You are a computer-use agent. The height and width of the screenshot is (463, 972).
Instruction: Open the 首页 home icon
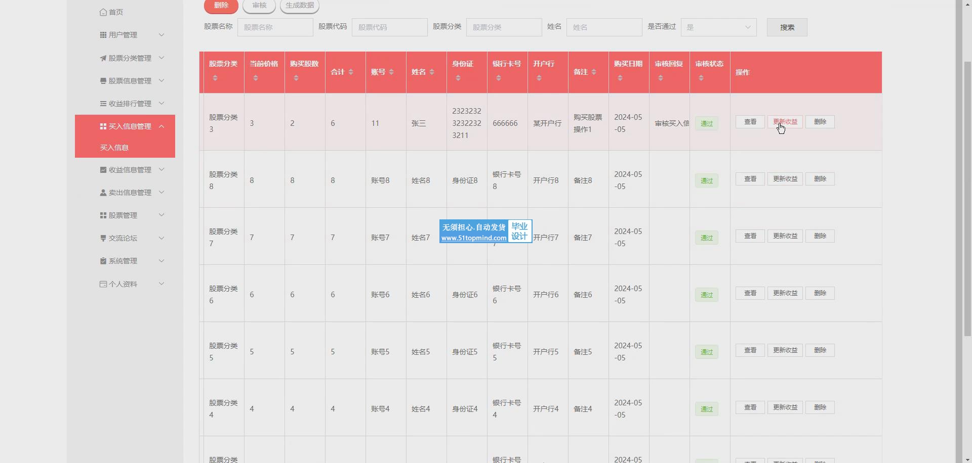click(103, 12)
